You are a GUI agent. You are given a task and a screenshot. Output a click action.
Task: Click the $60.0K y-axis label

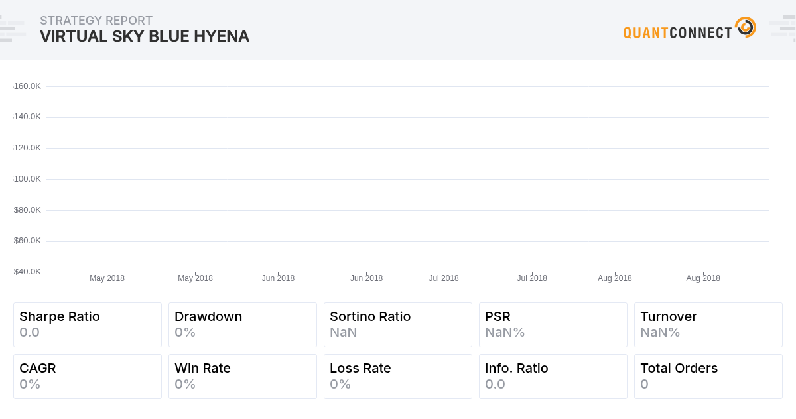coord(27,240)
